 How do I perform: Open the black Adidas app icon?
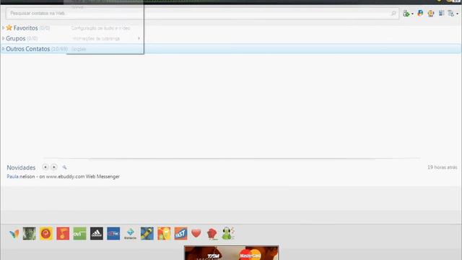pyautogui.click(x=97, y=233)
